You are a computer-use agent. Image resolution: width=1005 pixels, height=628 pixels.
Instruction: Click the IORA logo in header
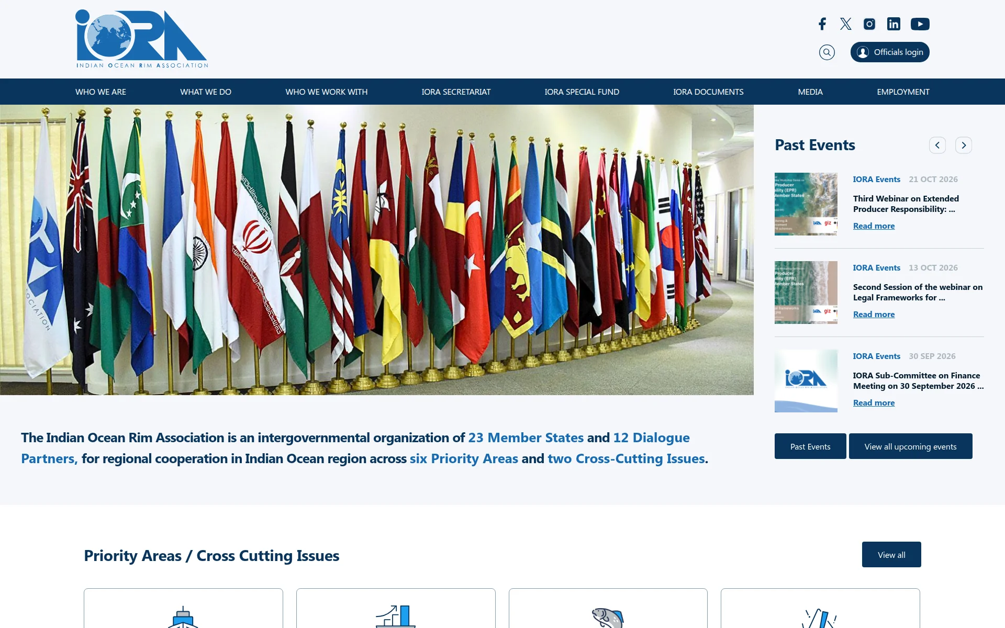142,39
